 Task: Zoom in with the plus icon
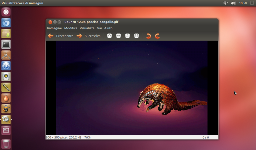point(109,36)
